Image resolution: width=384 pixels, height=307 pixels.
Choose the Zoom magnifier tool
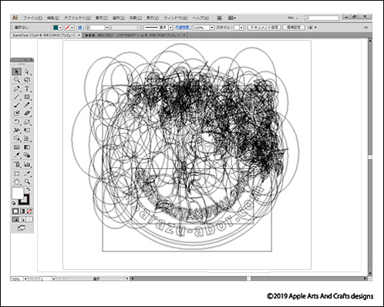(x=27, y=182)
